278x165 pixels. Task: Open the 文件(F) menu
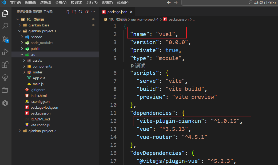15,3
